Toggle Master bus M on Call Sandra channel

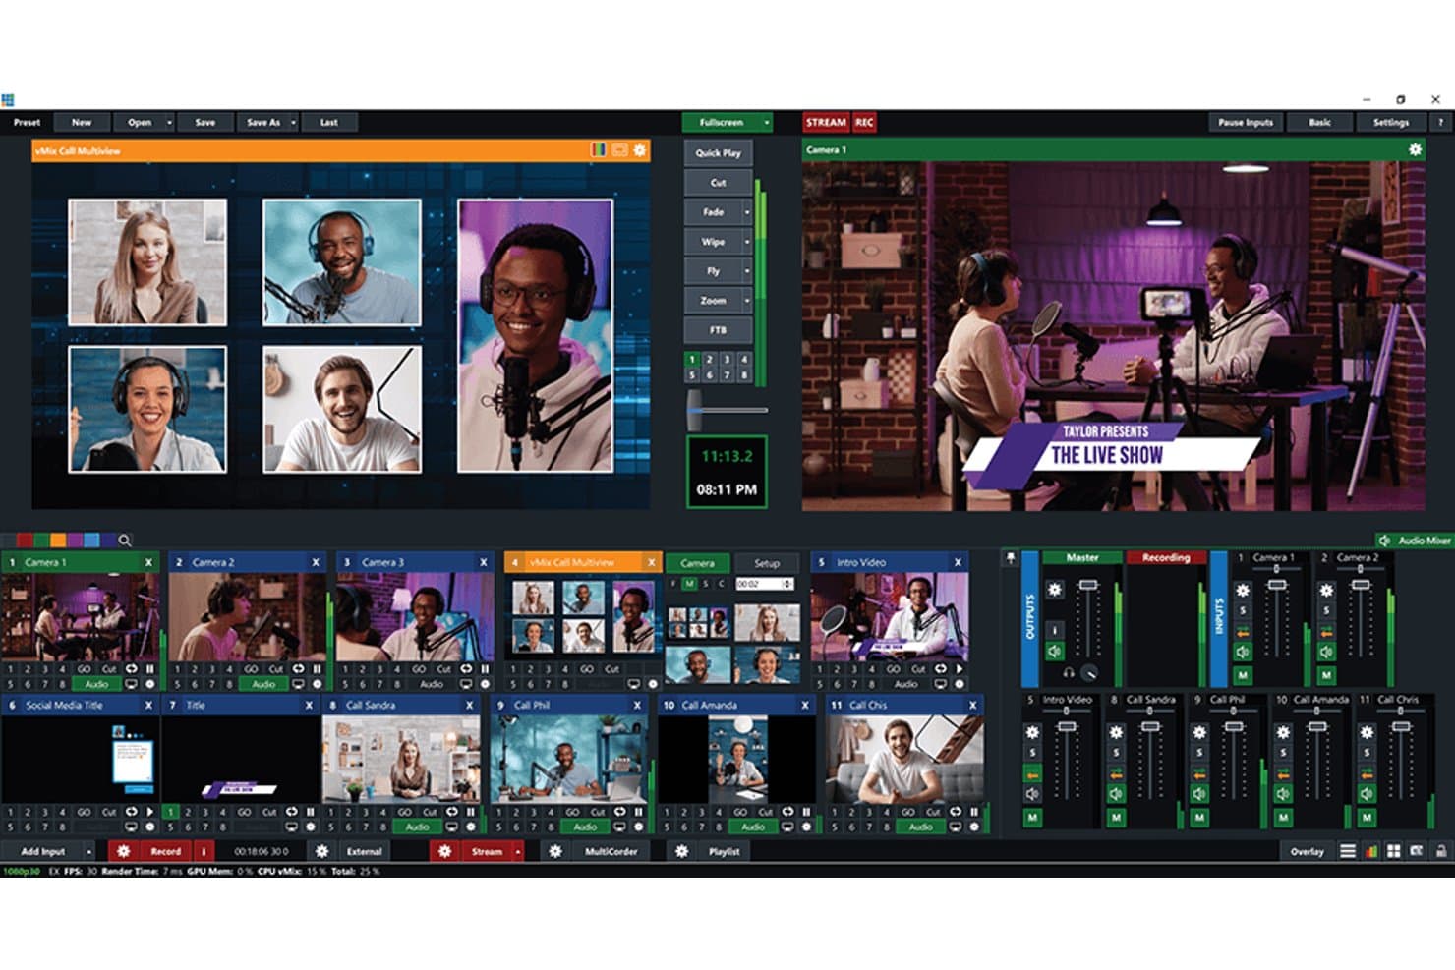coord(1116,817)
